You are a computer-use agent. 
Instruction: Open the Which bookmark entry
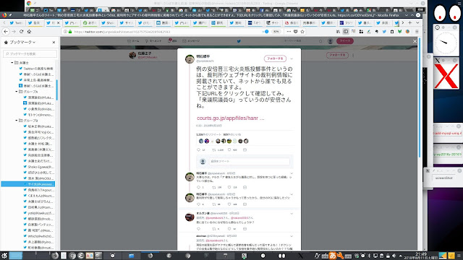point(38,236)
